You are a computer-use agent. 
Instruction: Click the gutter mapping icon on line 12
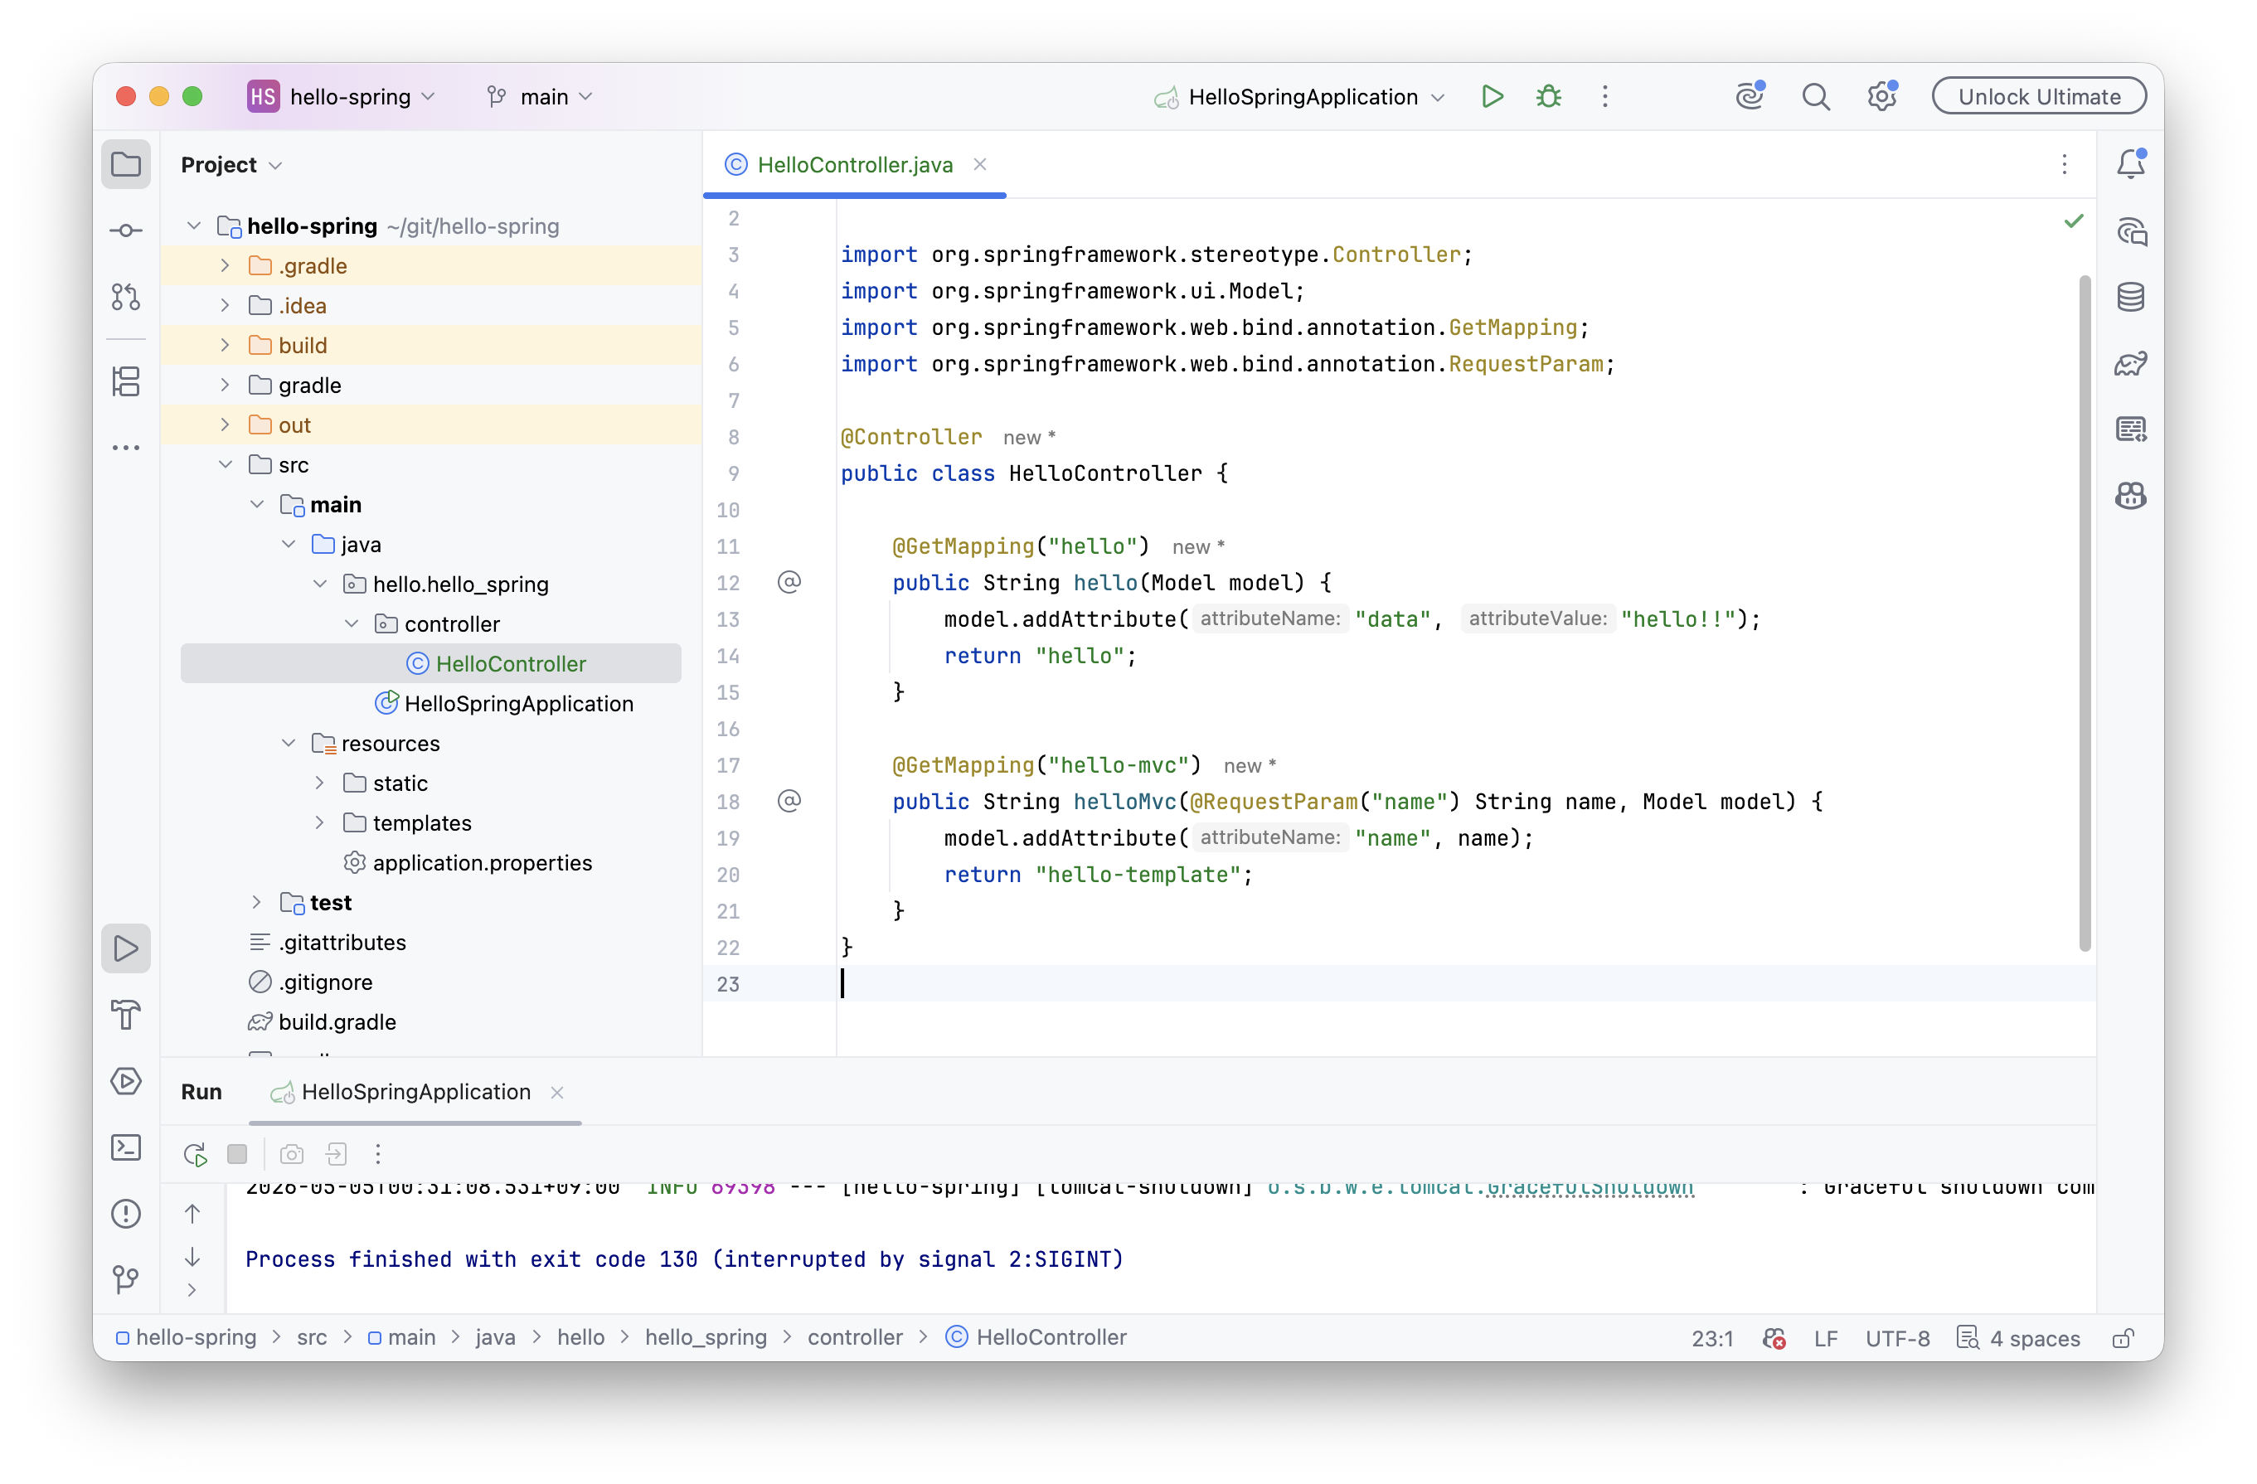pos(789,582)
